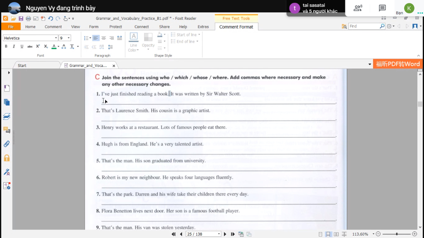Screen dimensions: 424x238
Task: Go to the first page
Action: (x=173, y=234)
